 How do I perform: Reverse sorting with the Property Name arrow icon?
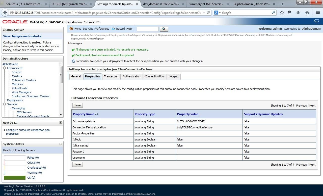[97, 114]
